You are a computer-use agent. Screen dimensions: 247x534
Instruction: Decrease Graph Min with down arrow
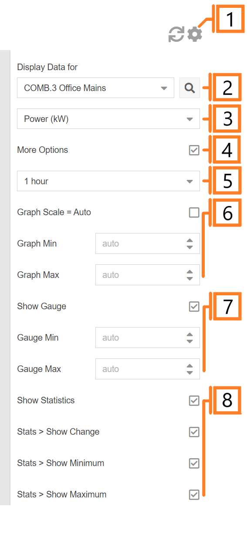click(x=189, y=247)
